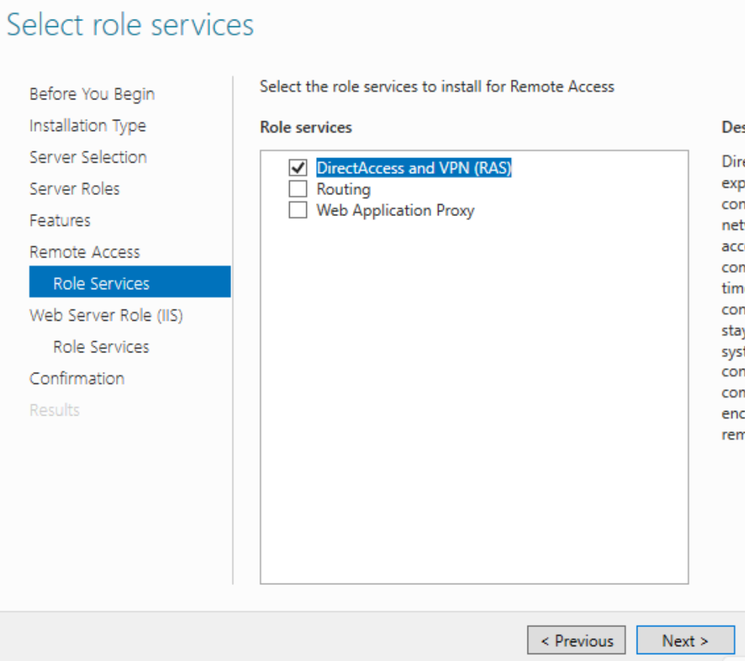Open the Web Server Role (IIS) step
Screen dimensions: 745x661
[x=106, y=315]
